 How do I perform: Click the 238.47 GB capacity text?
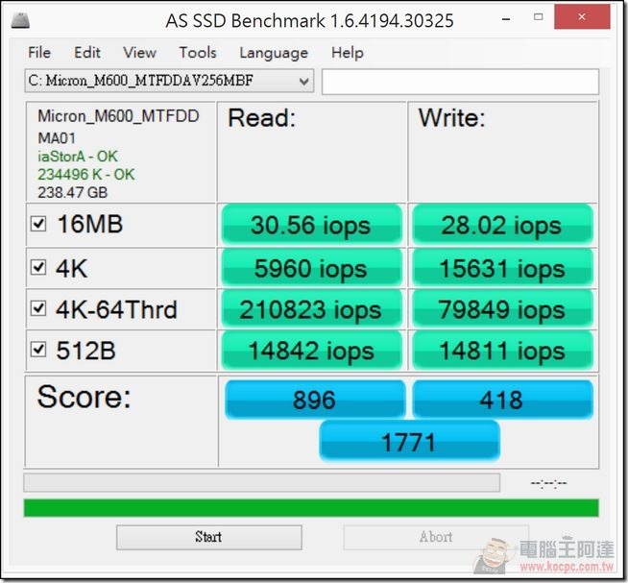[72, 192]
